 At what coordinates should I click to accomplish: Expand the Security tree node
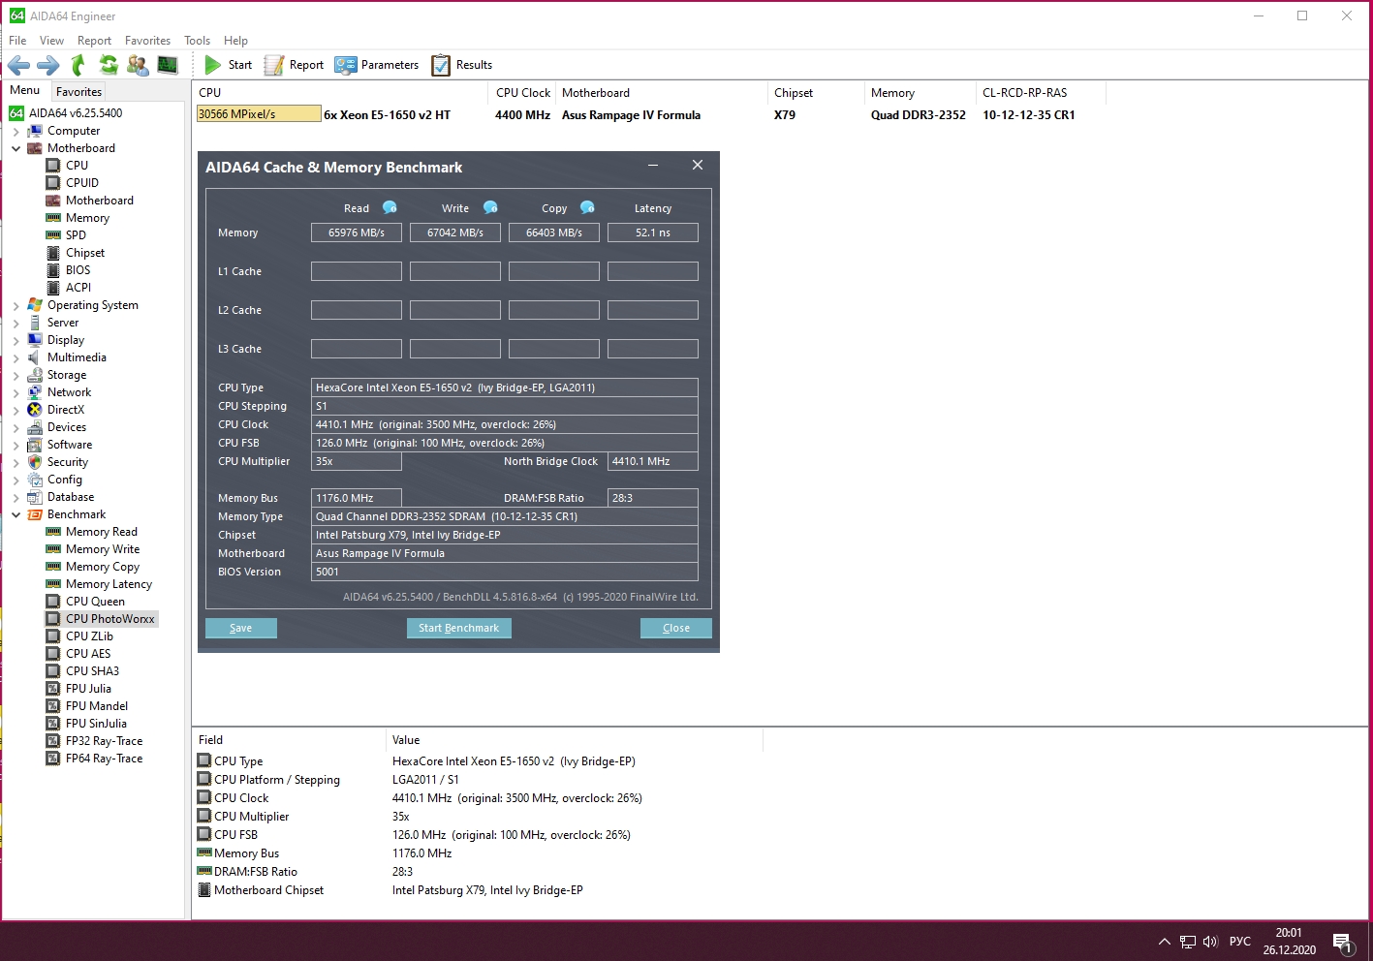coord(16,462)
